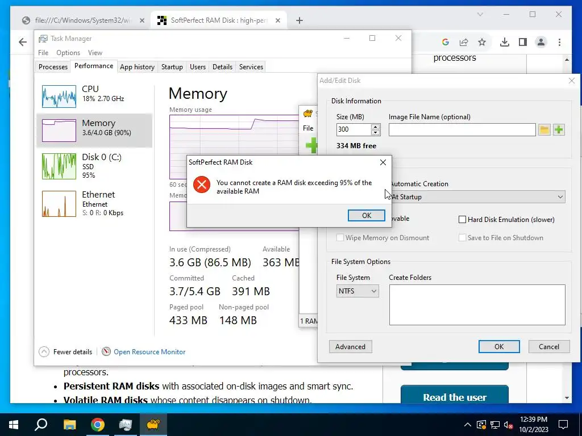The width and height of the screenshot is (582, 436).
Task: Open Chrome three-dot menu
Action: tap(559, 42)
